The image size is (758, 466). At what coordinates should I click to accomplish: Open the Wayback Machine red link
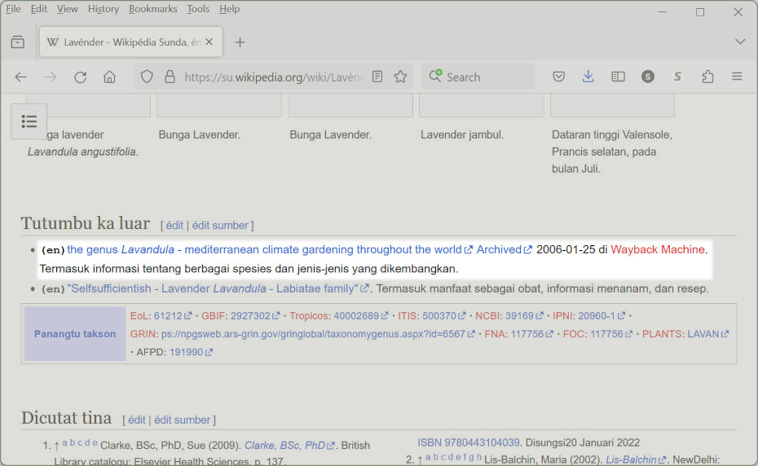(657, 249)
